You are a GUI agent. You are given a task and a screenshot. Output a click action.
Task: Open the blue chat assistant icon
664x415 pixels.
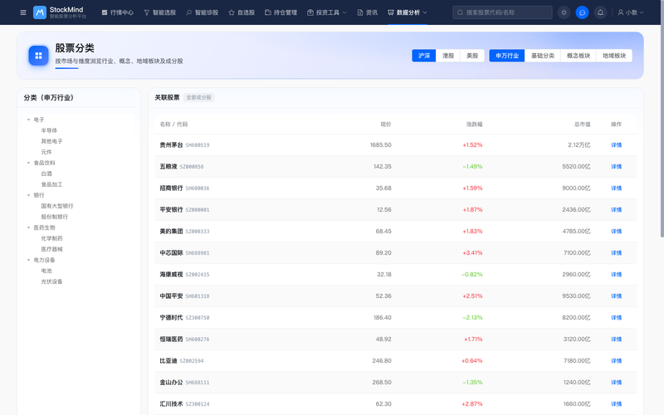point(583,12)
